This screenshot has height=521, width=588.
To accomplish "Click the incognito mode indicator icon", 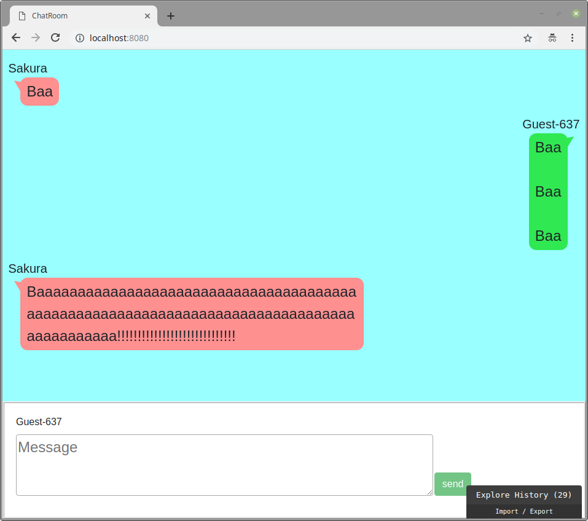I will (552, 37).
